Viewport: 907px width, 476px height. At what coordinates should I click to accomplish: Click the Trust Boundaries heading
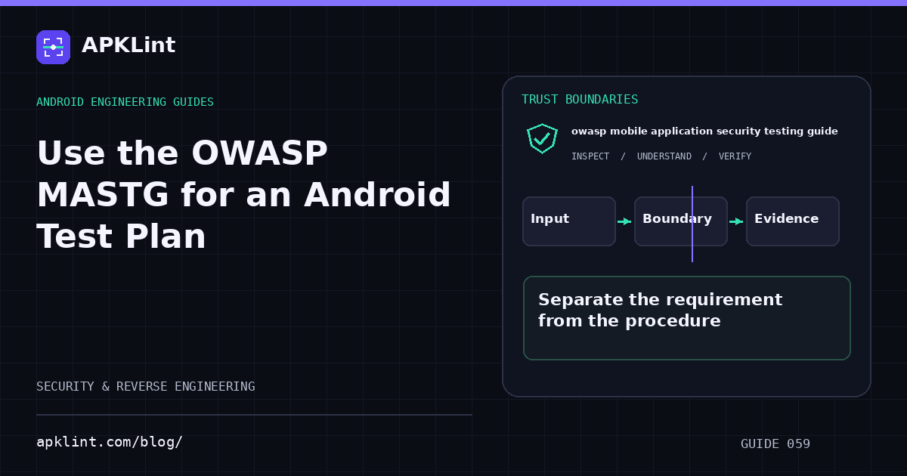pos(580,100)
